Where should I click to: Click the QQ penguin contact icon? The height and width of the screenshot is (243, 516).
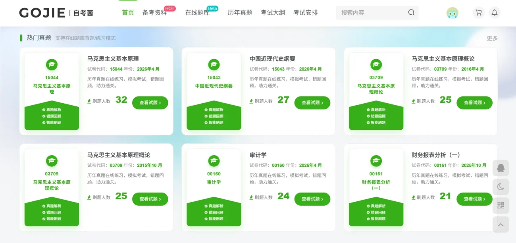[501, 168]
